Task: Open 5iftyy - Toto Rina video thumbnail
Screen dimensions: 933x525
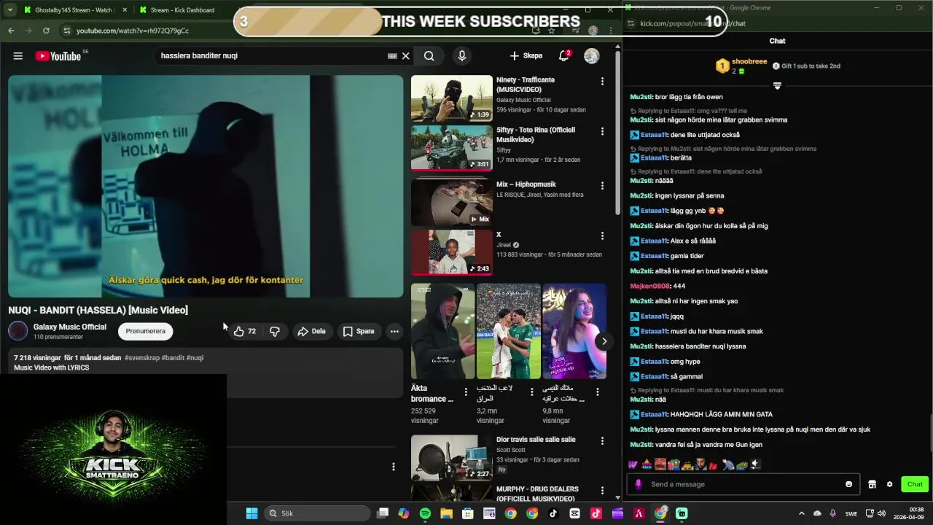Action: pos(452,148)
